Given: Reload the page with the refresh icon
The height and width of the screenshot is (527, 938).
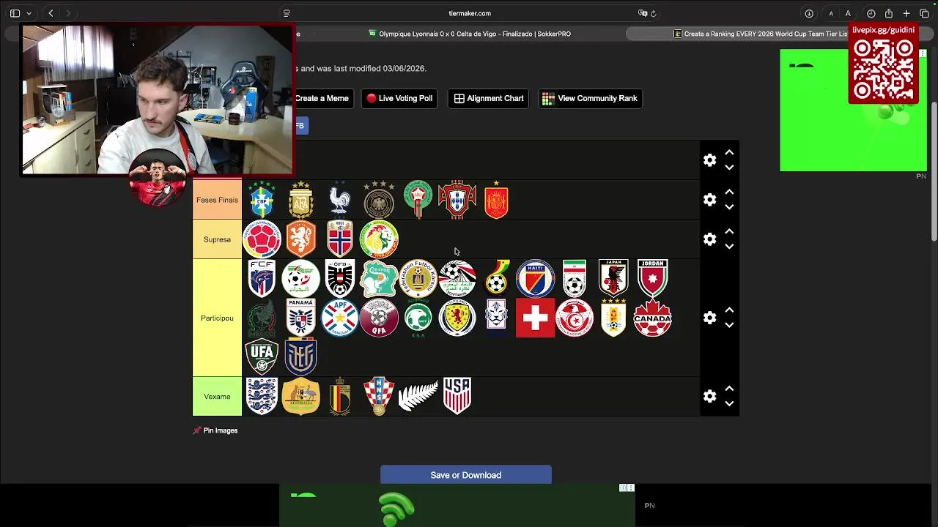Looking at the screenshot, I should pos(653,13).
